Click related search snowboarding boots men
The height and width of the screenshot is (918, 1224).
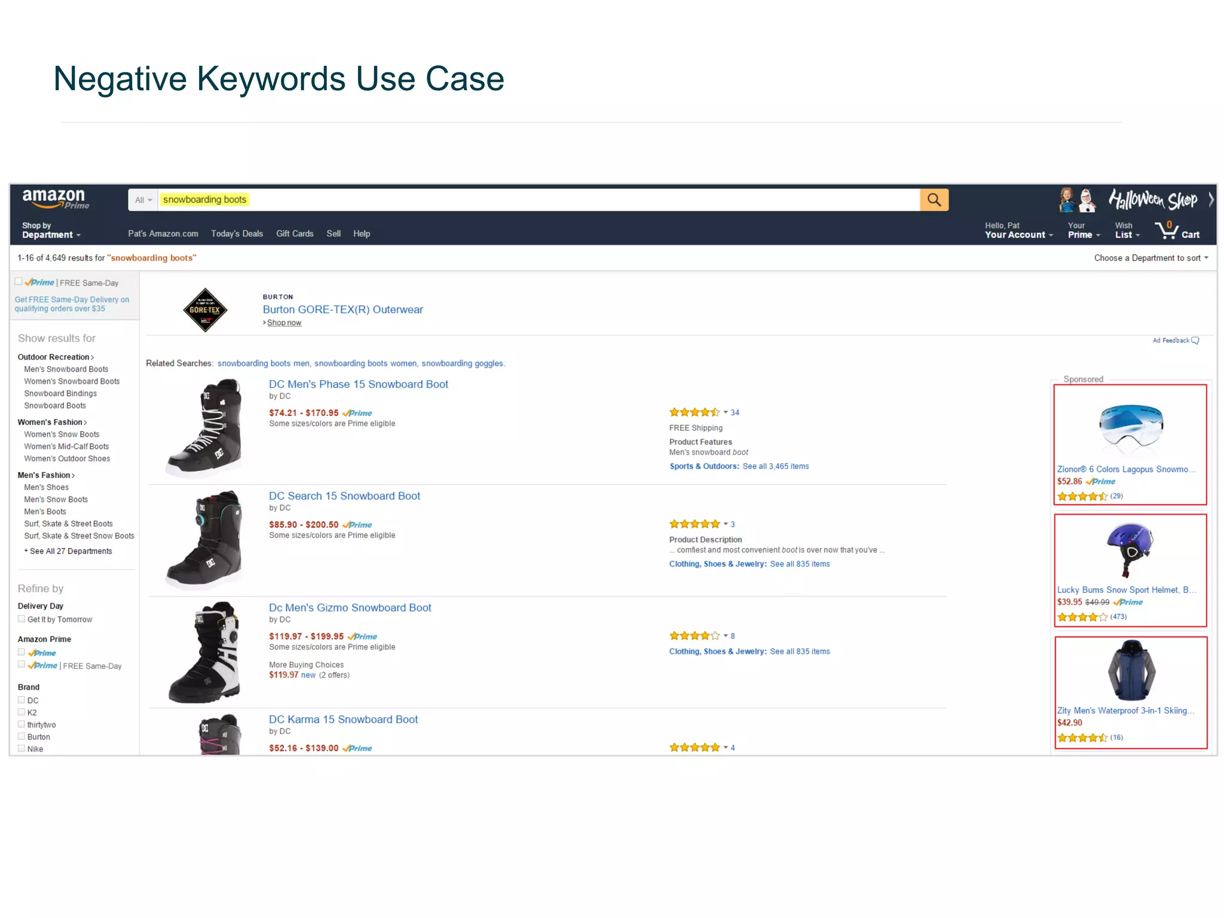tap(263, 363)
